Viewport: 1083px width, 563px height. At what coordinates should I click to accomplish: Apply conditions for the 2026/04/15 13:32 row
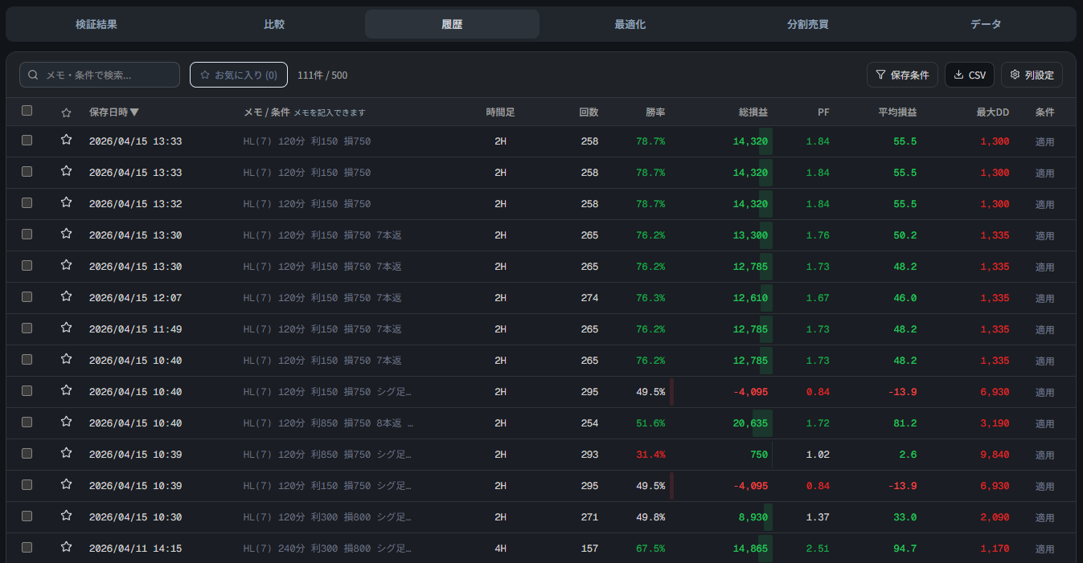click(1044, 204)
